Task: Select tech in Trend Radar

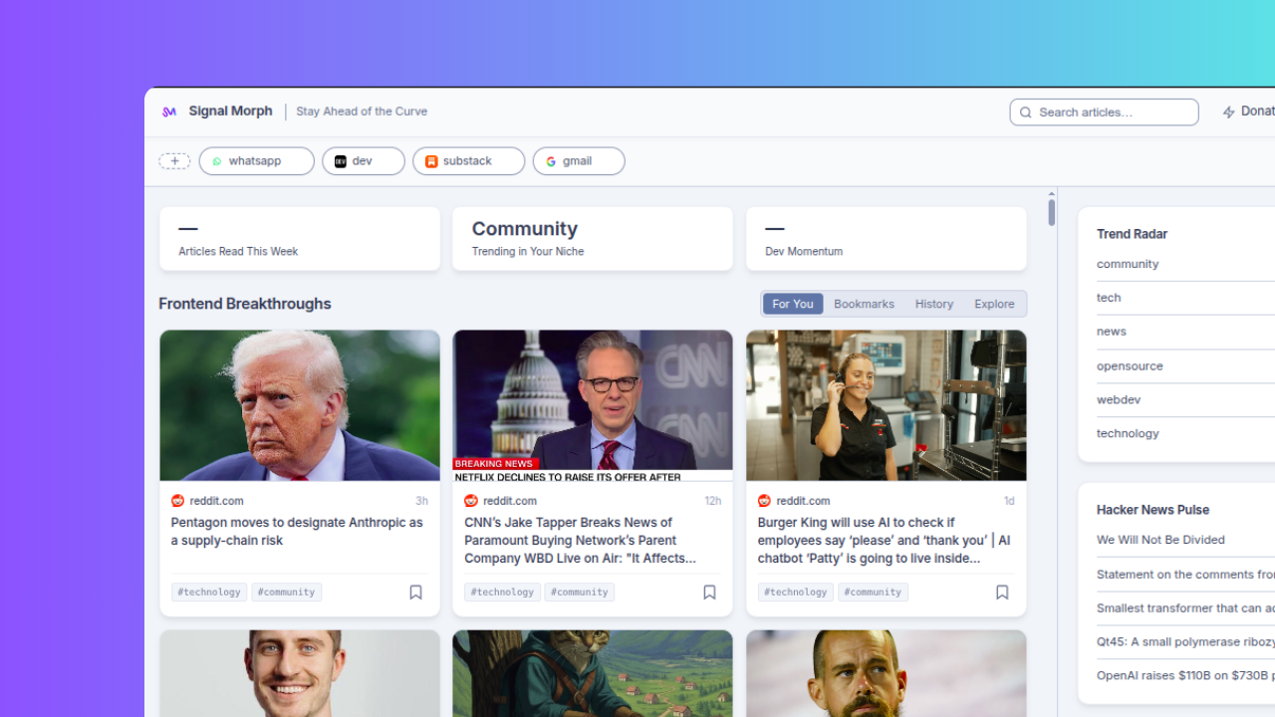Action: (x=1109, y=298)
